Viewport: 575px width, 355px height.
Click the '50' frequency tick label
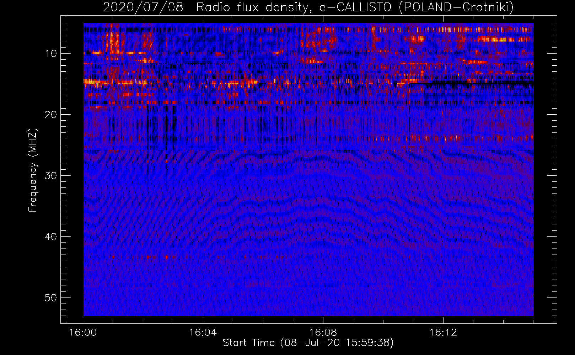(x=51, y=298)
